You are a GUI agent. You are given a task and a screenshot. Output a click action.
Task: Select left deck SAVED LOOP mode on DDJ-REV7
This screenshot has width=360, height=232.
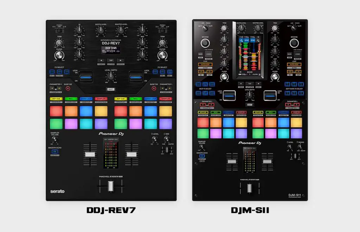[x=86, y=99]
